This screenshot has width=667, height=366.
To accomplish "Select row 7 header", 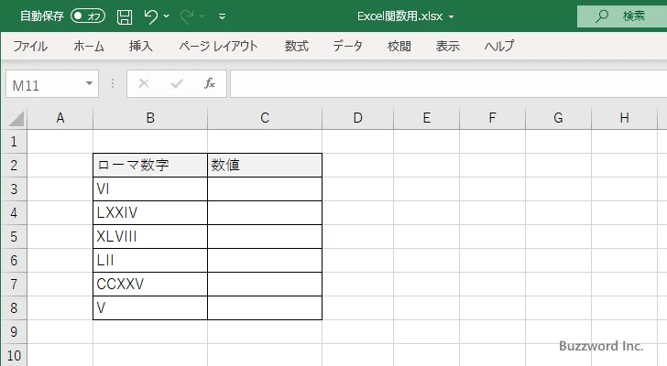I will (x=14, y=284).
